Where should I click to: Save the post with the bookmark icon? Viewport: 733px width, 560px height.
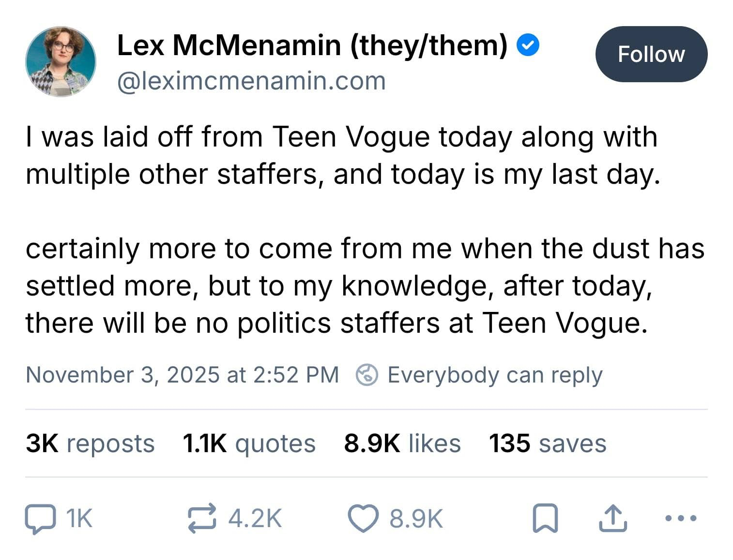point(545,519)
